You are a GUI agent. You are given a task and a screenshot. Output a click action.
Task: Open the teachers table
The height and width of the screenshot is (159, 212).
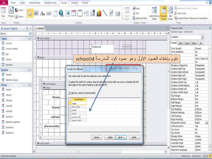pos(9,65)
